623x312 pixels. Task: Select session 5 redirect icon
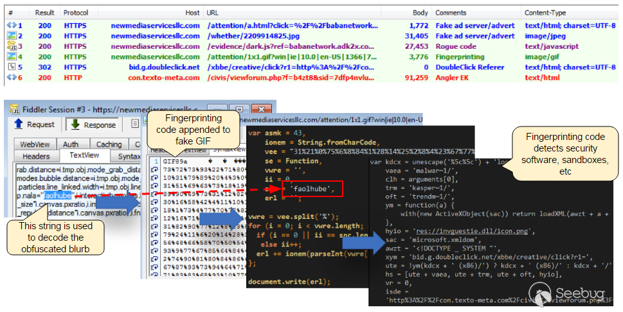pyautogui.click(x=11, y=67)
